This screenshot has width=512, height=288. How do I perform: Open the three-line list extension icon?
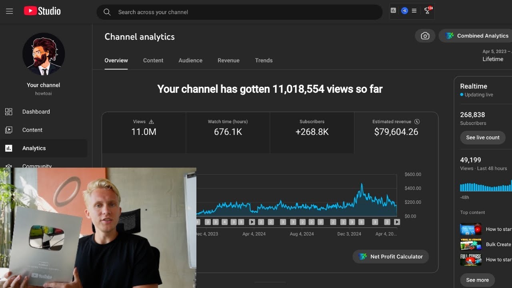click(x=414, y=11)
